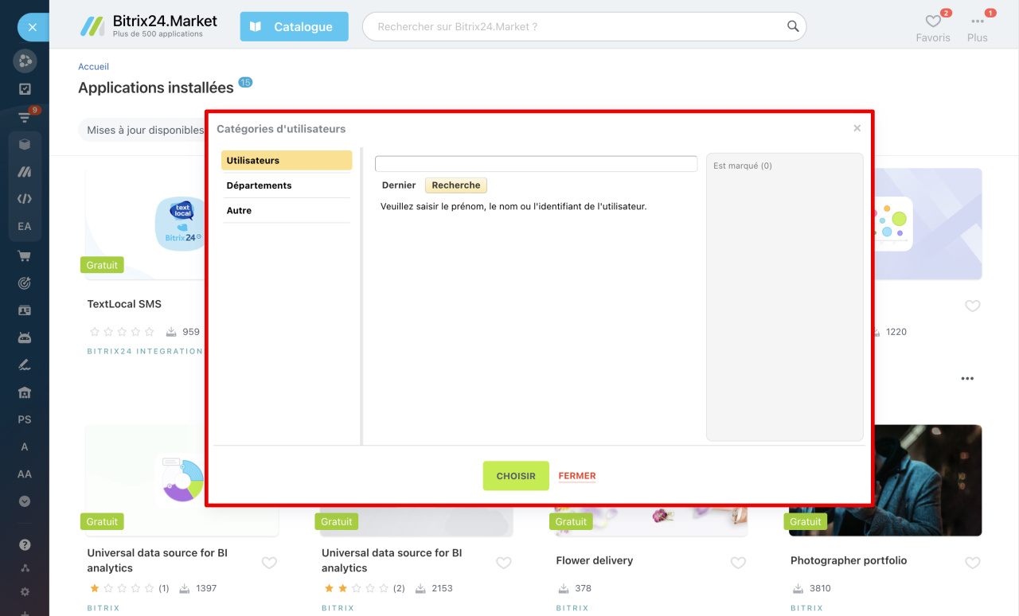Open the Plus menu with three dots
This screenshot has height=616, width=1019.
978,27
